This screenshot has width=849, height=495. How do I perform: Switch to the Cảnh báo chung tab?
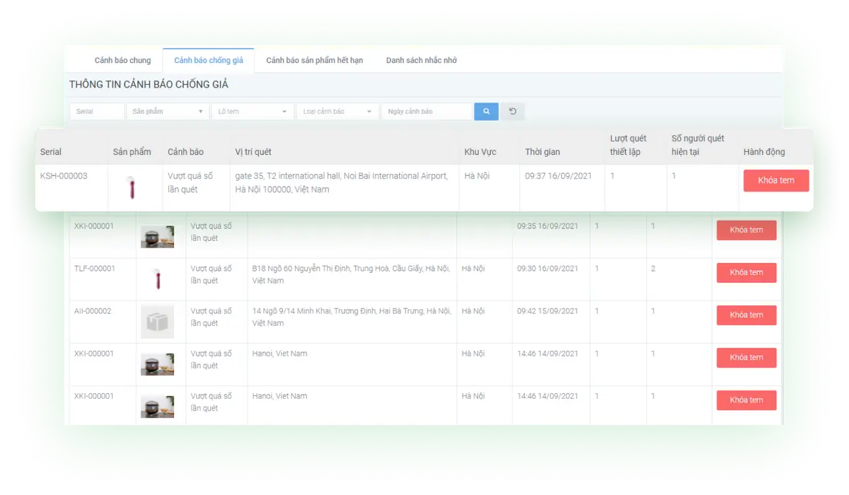coord(122,61)
